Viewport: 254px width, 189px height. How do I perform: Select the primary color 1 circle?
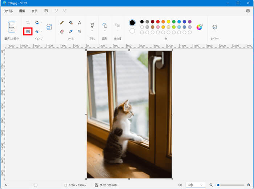(132, 23)
